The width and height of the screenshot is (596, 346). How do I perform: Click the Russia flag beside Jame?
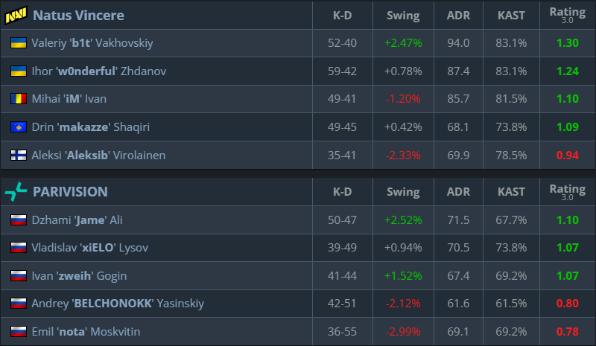pyautogui.click(x=19, y=220)
